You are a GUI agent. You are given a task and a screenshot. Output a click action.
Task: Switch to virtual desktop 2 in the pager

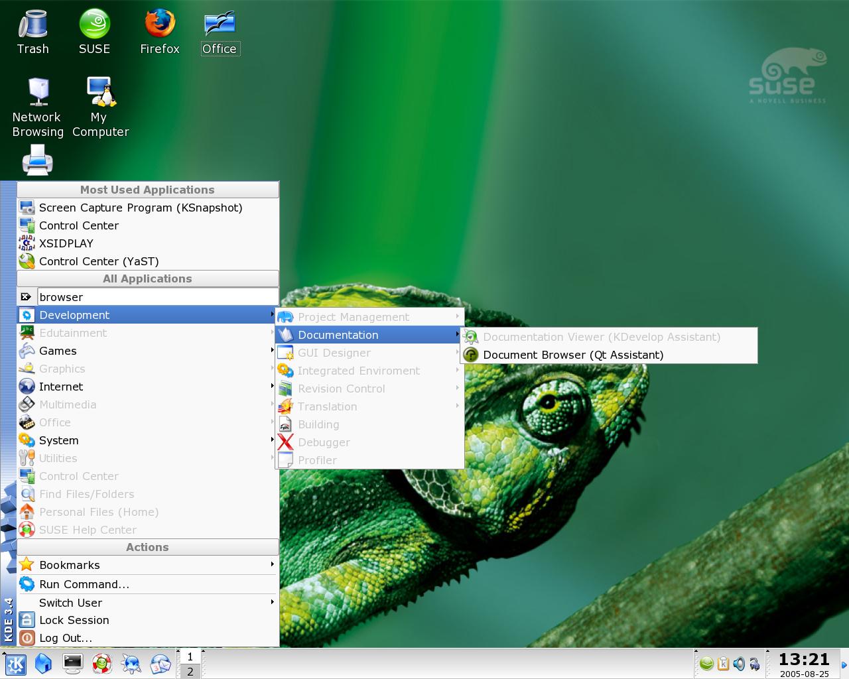tap(190, 671)
